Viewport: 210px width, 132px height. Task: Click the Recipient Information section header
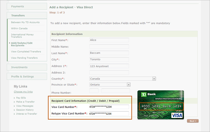pyautogui.click(x=124, y=34)
